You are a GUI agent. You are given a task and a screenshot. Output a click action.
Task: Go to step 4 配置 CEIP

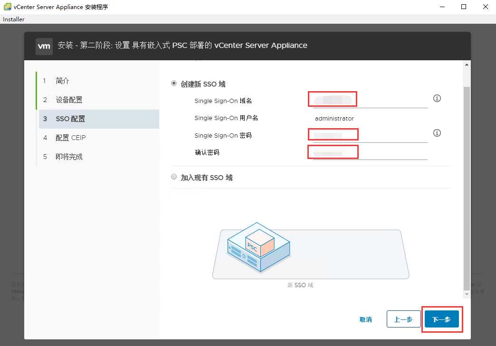[x=70, y=138]
